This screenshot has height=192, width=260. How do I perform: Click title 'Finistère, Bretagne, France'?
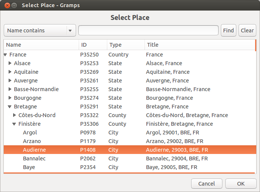tap(179, 124)
